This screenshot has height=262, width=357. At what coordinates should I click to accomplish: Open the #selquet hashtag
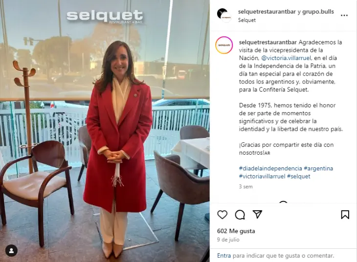pos(299,176)
